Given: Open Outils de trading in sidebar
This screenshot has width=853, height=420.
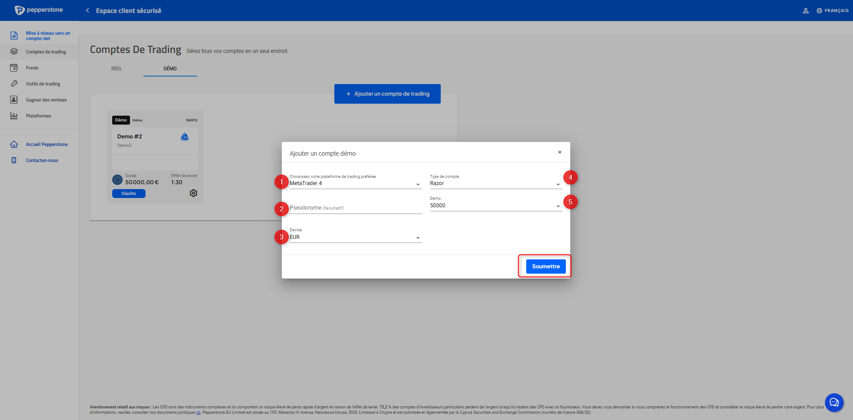Looking at the screenshot, I should pyautogui.click(x=43, y=84).
